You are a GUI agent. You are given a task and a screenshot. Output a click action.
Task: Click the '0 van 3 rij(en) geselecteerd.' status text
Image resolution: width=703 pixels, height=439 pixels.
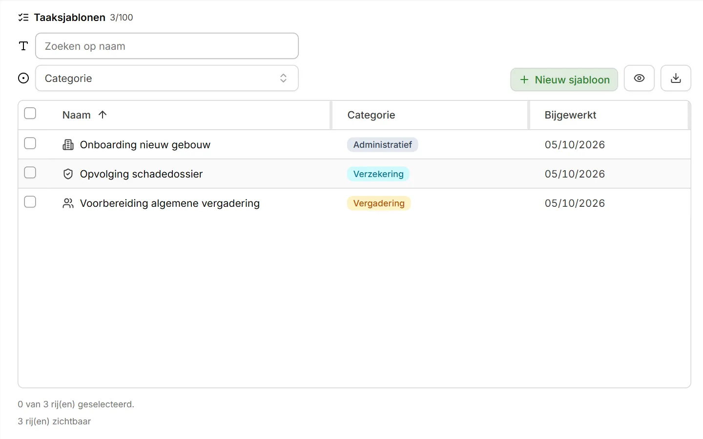coord(76,404)
